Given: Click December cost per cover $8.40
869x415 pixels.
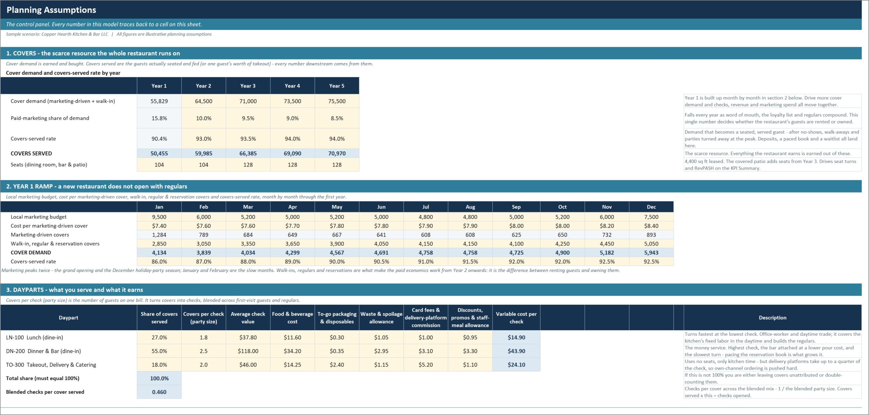Looking at the screenshot, I should [651, 226].
